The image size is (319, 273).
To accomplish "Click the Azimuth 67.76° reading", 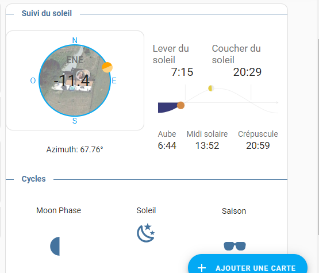I will pos(75,149).
